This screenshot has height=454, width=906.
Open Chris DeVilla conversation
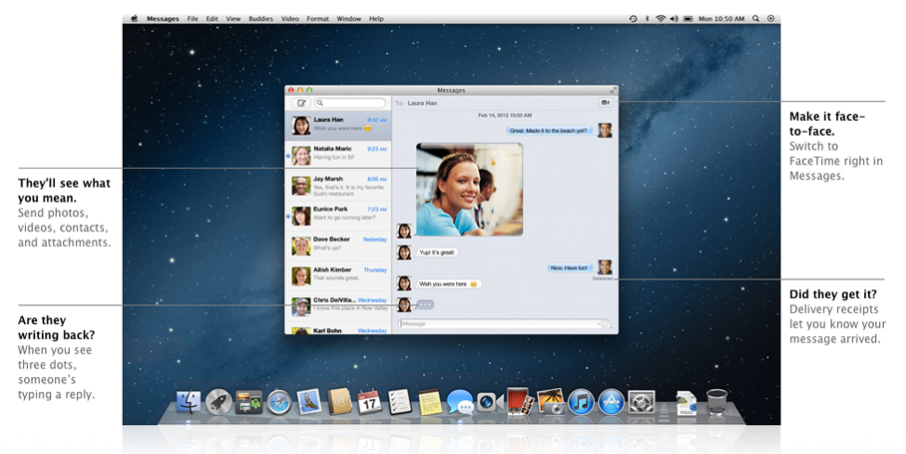(338, 306)
